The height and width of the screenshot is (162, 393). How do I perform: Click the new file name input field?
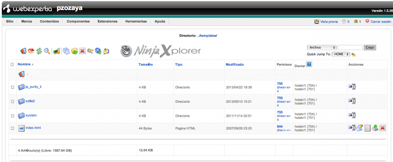(350, 47)
